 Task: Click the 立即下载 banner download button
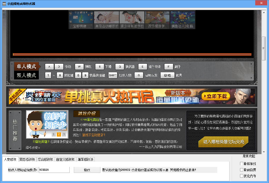(x=215, y=96)
